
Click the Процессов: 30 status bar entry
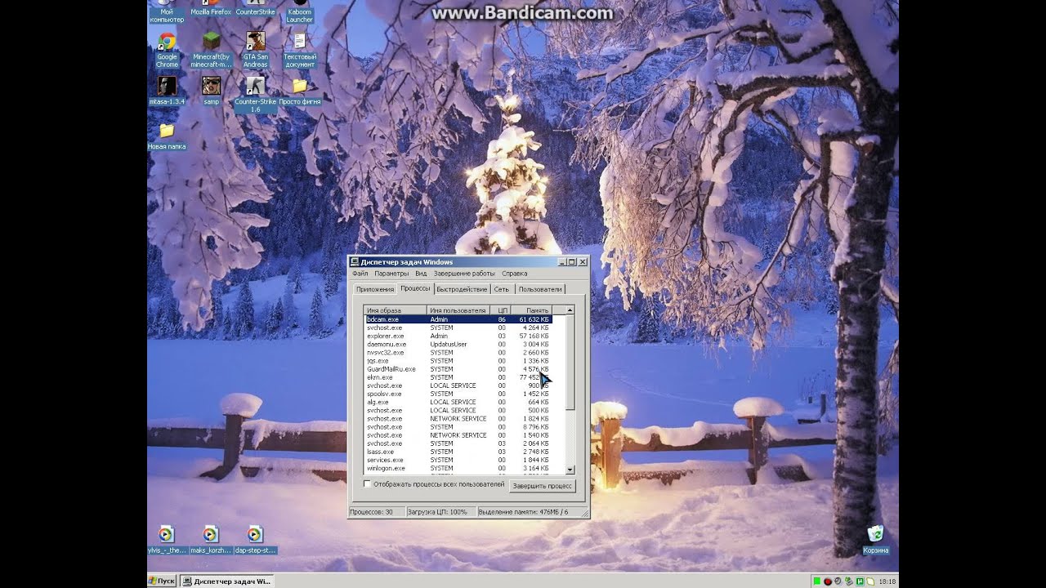tap(376, 512)
